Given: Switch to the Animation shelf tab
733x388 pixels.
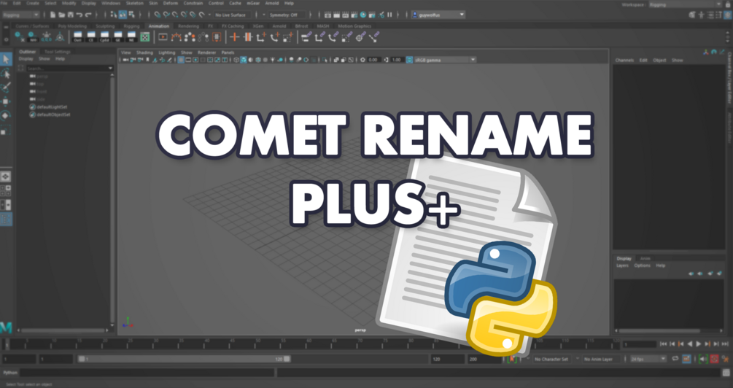Looking at the screenshot, I should [159, 26].
